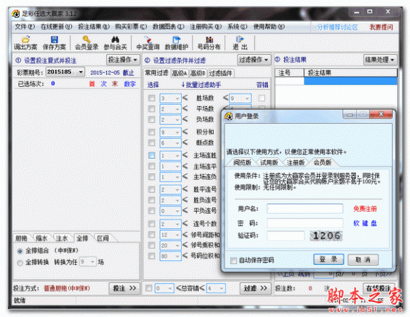Open the 彩票期号 2015185 dropdown
This screenshot has height=317, width=410.
81,72
